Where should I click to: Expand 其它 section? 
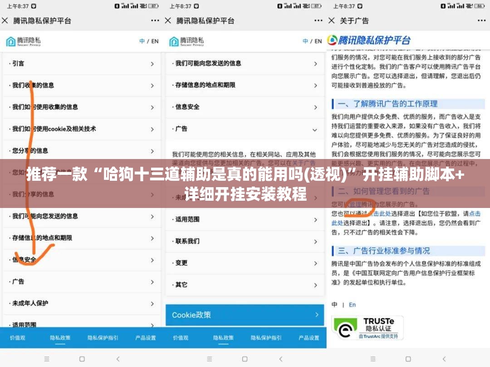click(x=245, y=285)
